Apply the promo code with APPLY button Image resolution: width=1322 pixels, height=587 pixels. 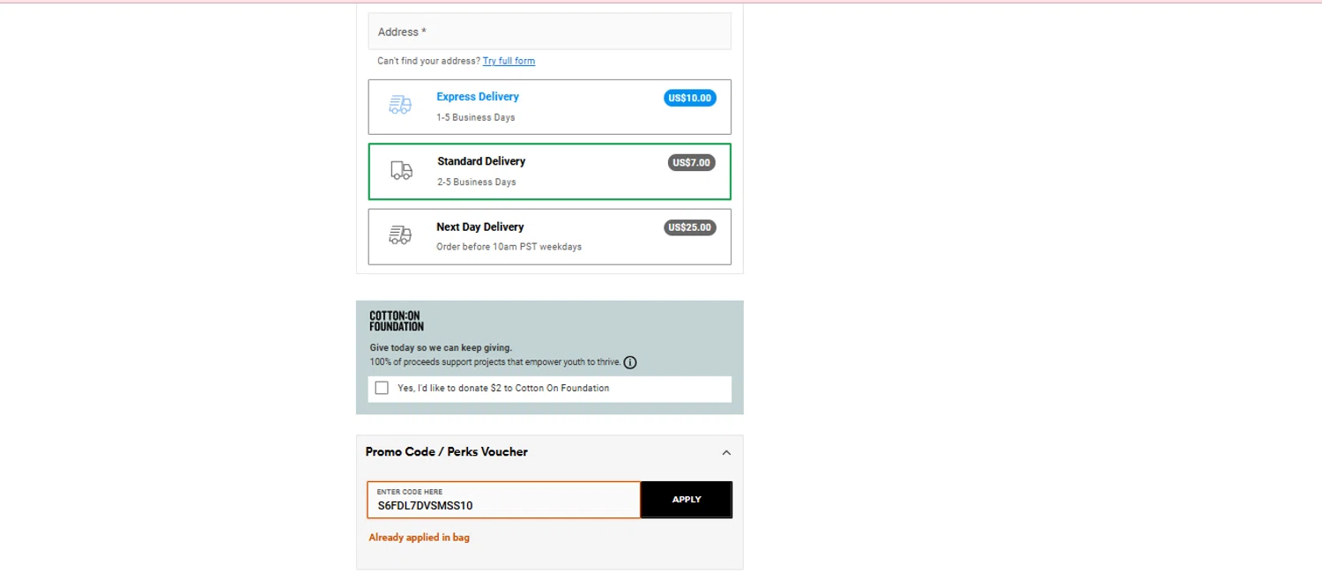(x=687, y=500)
